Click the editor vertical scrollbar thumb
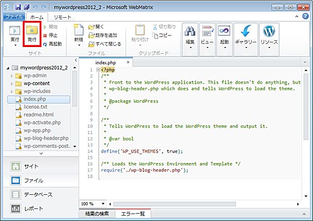Screen dimensions: 313x221 [x=306, y=107]
